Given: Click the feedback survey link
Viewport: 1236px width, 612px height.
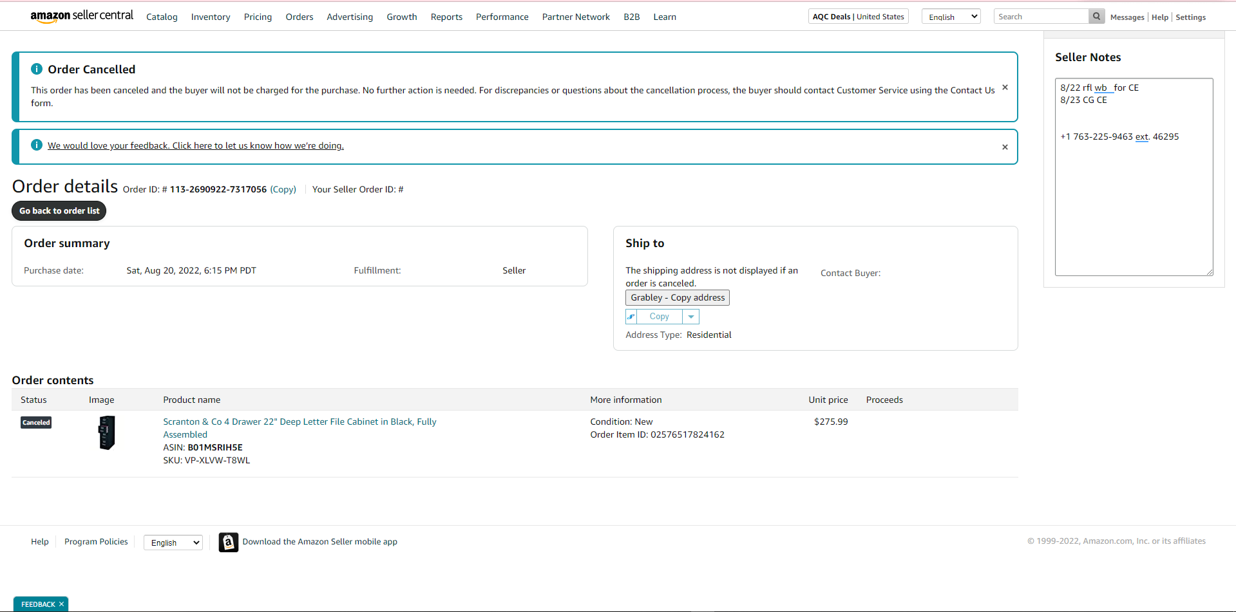Looking at the screenshot, I should (x=196, y=145).
